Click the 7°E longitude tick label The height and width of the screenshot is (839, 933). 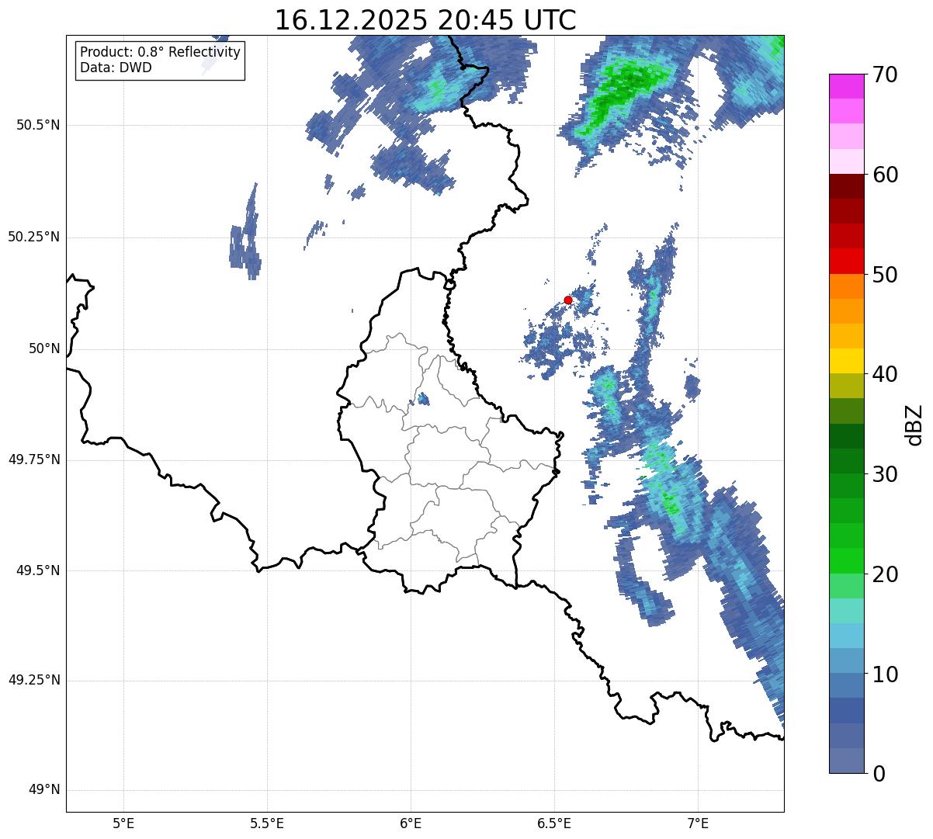698,822
